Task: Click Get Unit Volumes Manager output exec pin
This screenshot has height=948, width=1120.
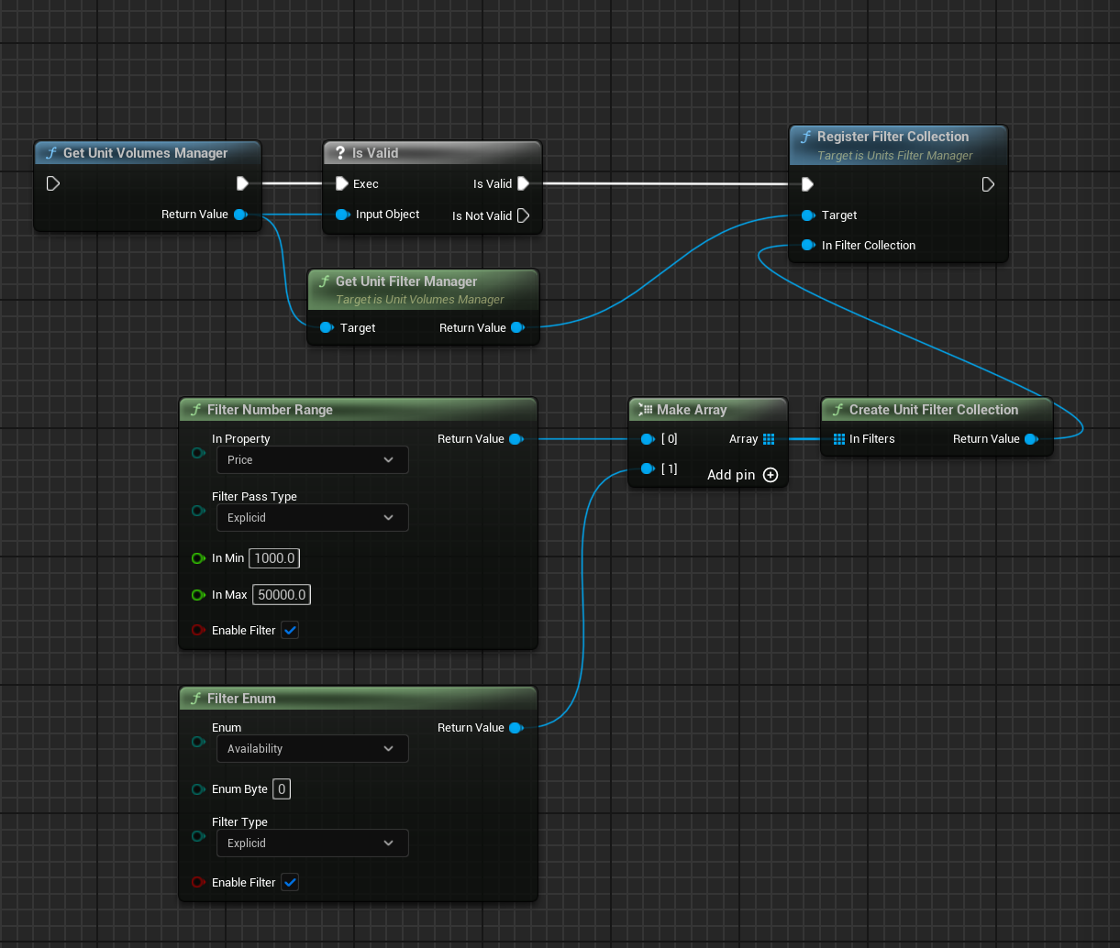Action: (242, 183)
